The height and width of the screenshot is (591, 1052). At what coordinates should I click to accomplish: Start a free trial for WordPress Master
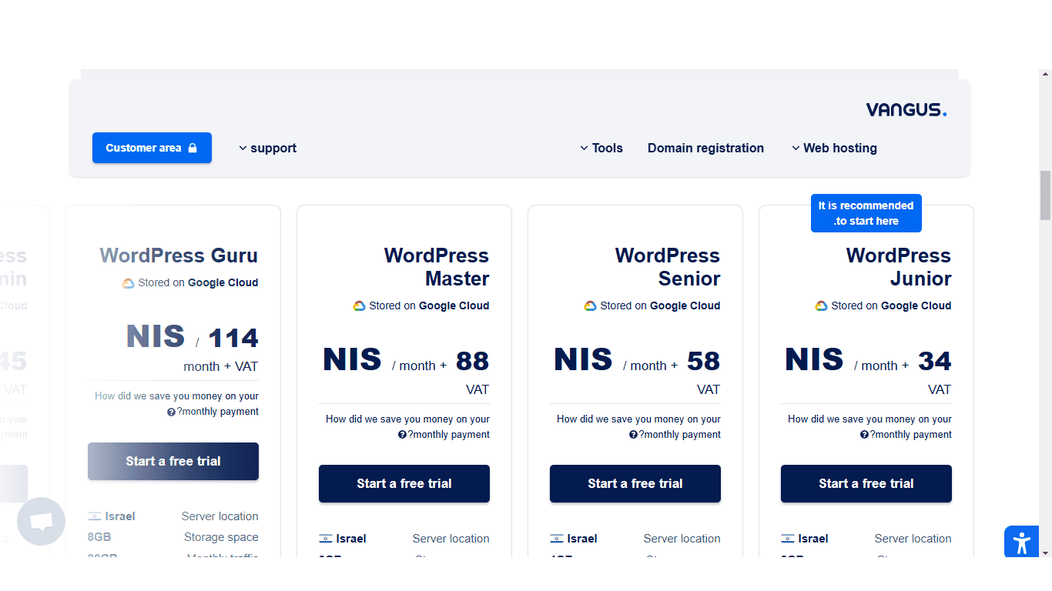pyautogui.click(x=404, y=483)
